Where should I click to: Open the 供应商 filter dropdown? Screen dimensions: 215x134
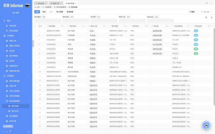[x=104, y=21]
